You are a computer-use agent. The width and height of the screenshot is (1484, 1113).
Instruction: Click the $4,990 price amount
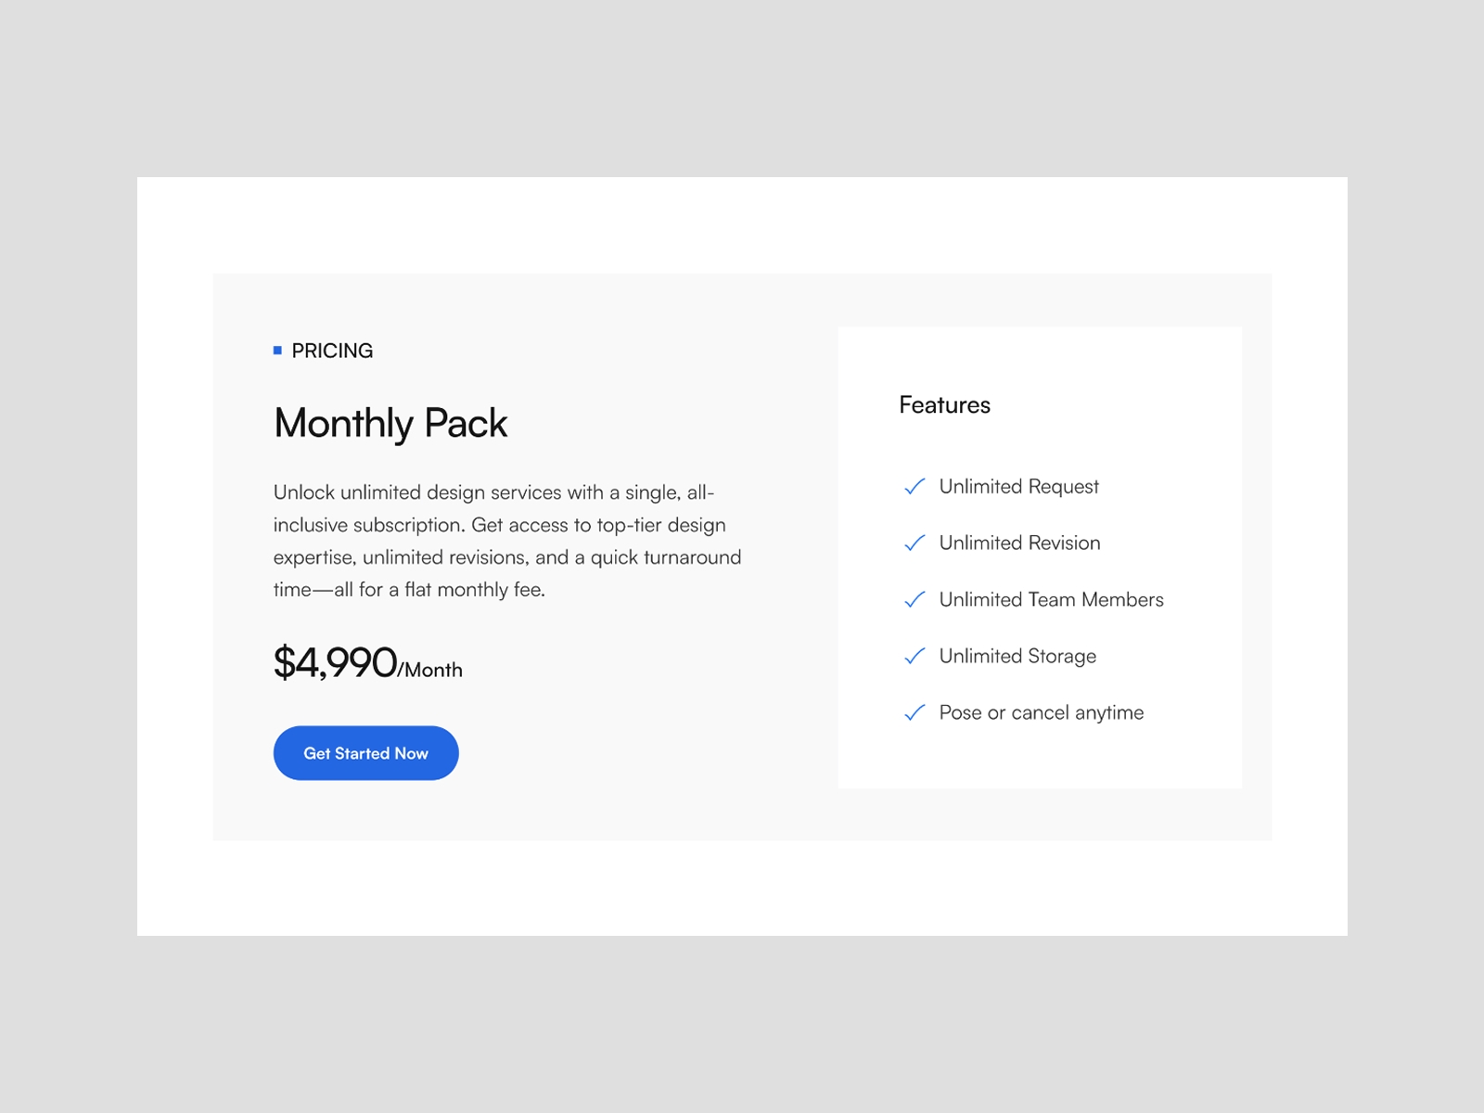(x=335, y=662)
